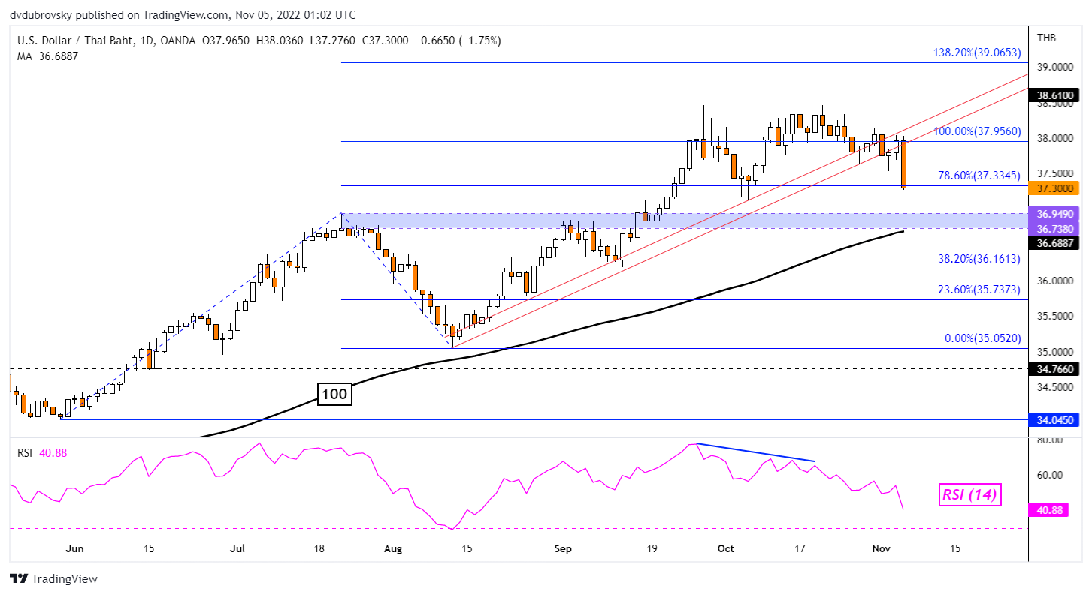This screenshot has height=595, width=1092.
Task: Click the RSI (14) annotation box
Action: tap(969, 494)
